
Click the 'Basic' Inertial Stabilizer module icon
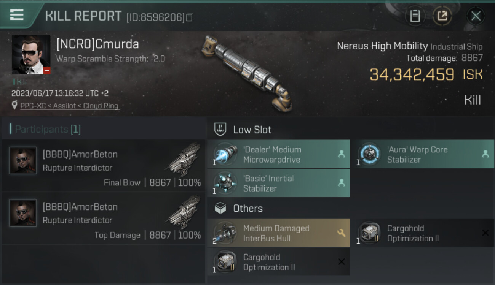click(225, 183)
